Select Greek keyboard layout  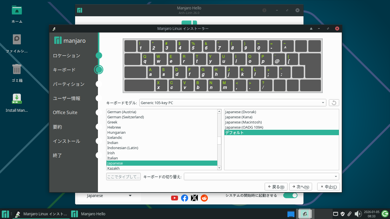162,122
